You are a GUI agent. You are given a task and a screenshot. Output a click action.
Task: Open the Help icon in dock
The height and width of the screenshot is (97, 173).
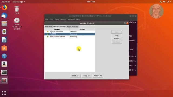(x=4, y=56)
